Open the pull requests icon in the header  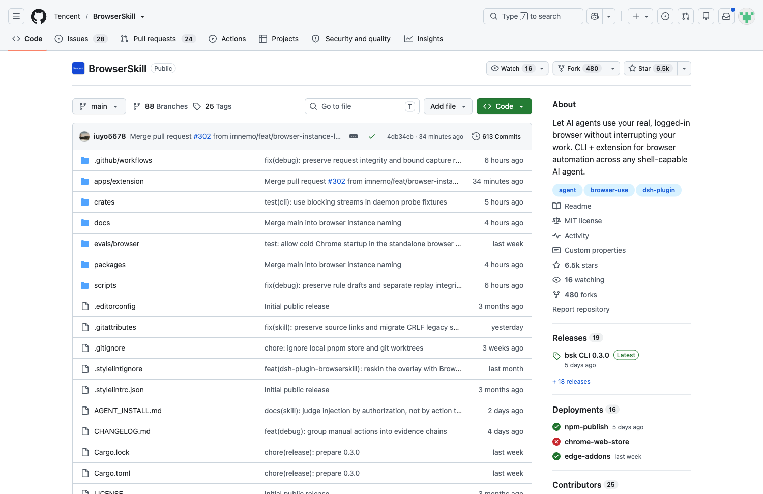tap(686, 16)
